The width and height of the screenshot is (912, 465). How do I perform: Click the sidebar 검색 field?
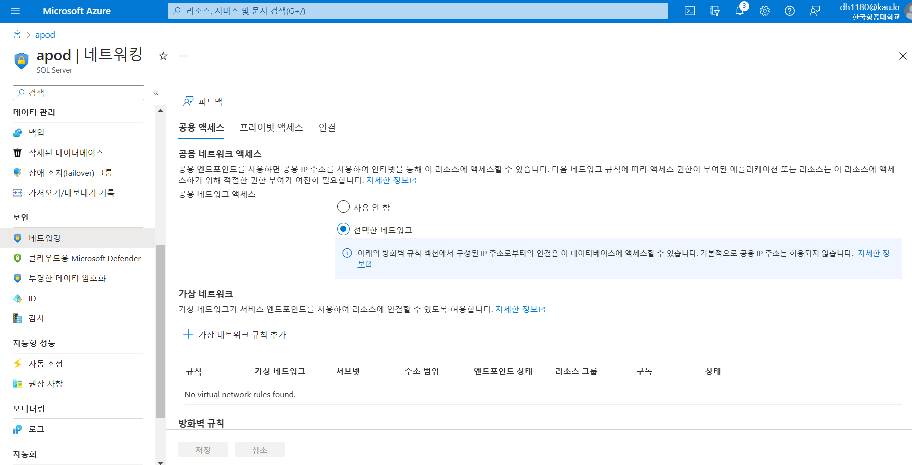click(x=78, y=93)
